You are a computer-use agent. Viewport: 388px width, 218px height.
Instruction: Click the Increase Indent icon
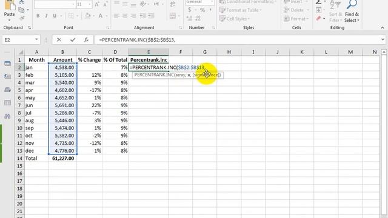151,16
